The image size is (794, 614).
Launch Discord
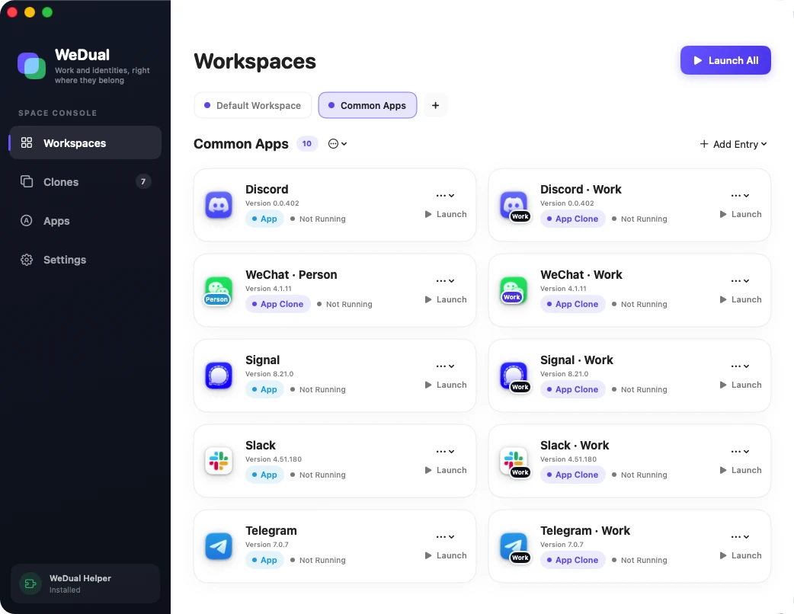pos(446,214)
